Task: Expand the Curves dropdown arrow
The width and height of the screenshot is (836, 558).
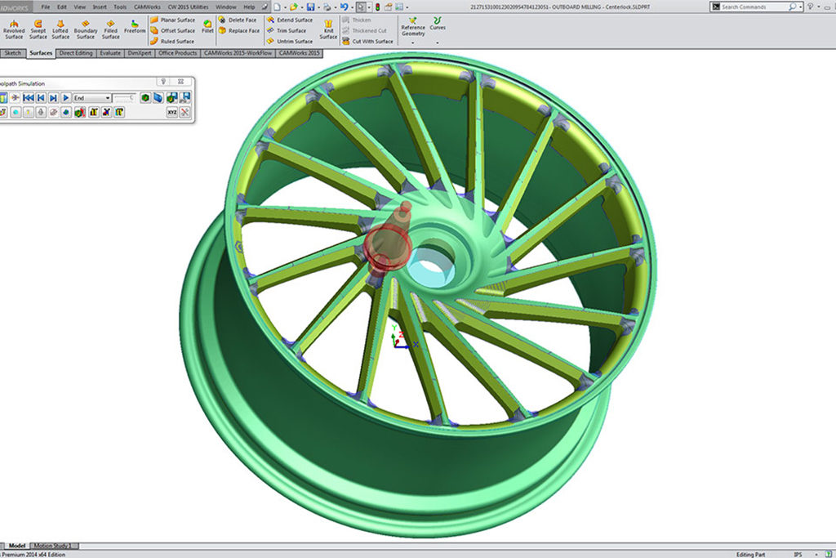Action: click(x=438, y=42)
